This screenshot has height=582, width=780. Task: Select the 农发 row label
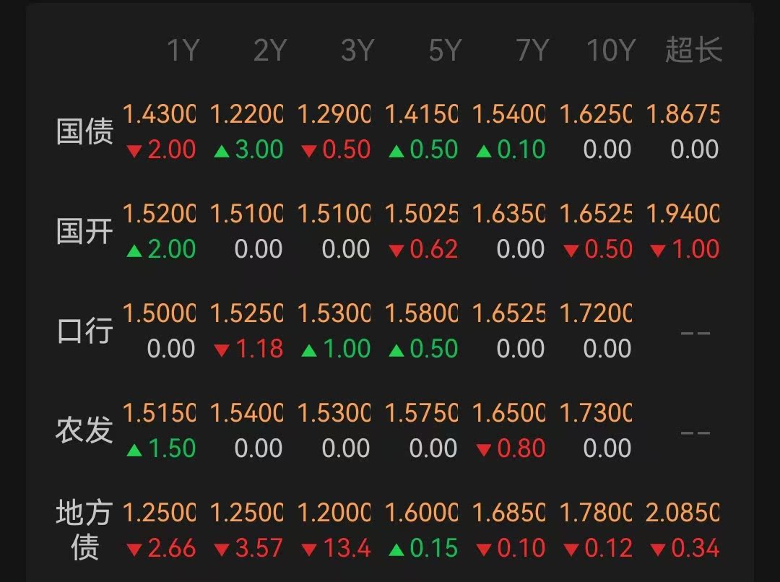[x=84, y=431]
